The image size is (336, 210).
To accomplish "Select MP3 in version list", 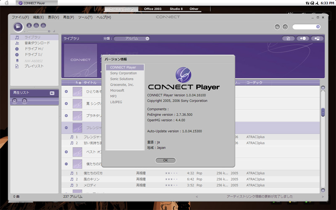I will (x=125, y=97).
